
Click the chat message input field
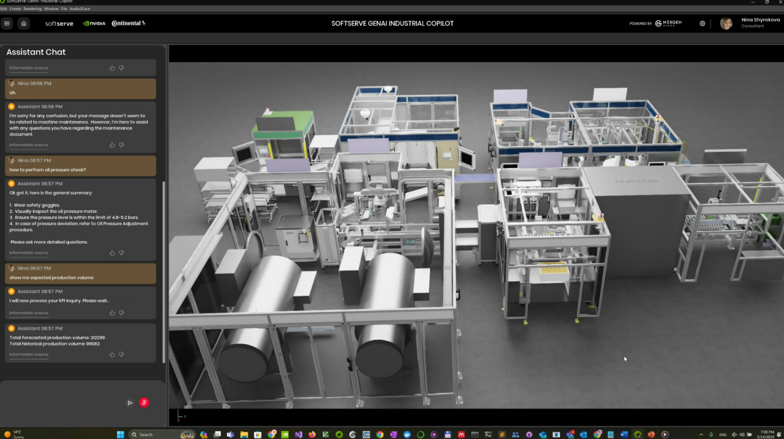(x=64, y=402)
